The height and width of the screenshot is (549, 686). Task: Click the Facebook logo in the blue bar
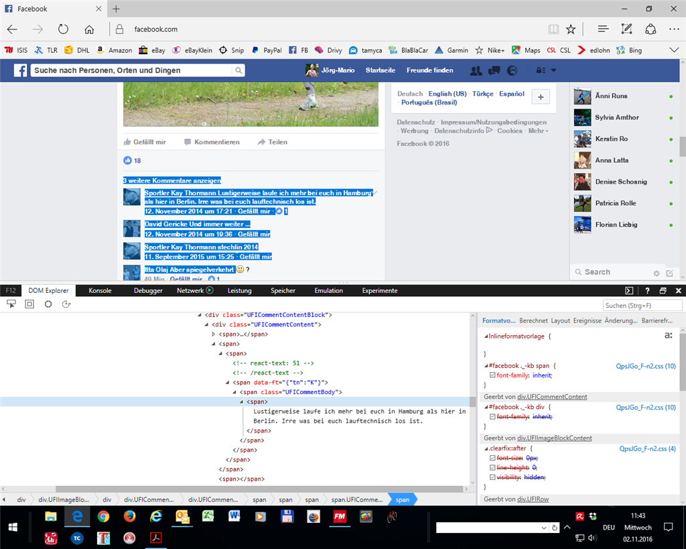coord(20,70)
